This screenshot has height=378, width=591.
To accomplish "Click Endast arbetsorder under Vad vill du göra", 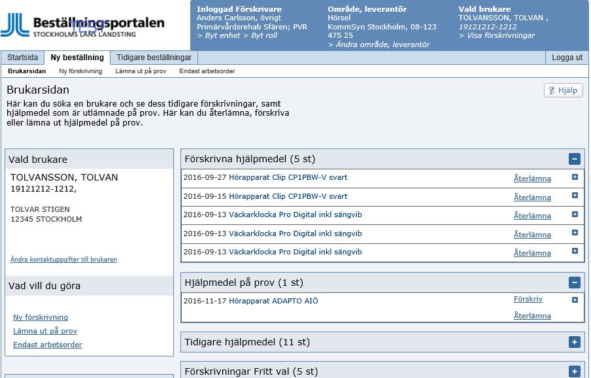I will coord(48,345).
